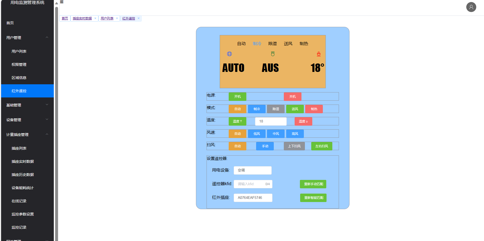This screenshot has width=484, height=241.
Task: Turn off power with 关机 button
Action: (293, 97)
